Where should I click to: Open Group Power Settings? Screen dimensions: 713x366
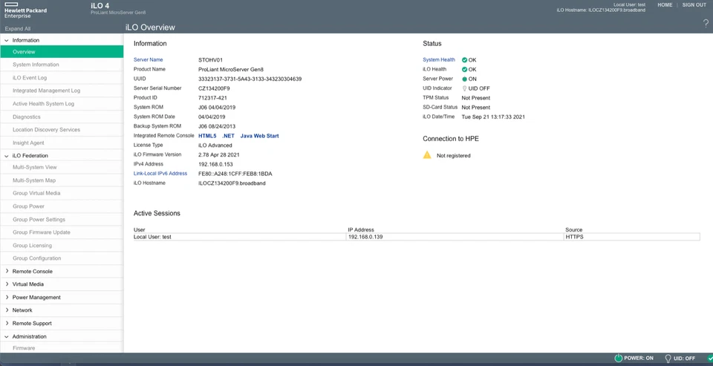coord(39,220)
